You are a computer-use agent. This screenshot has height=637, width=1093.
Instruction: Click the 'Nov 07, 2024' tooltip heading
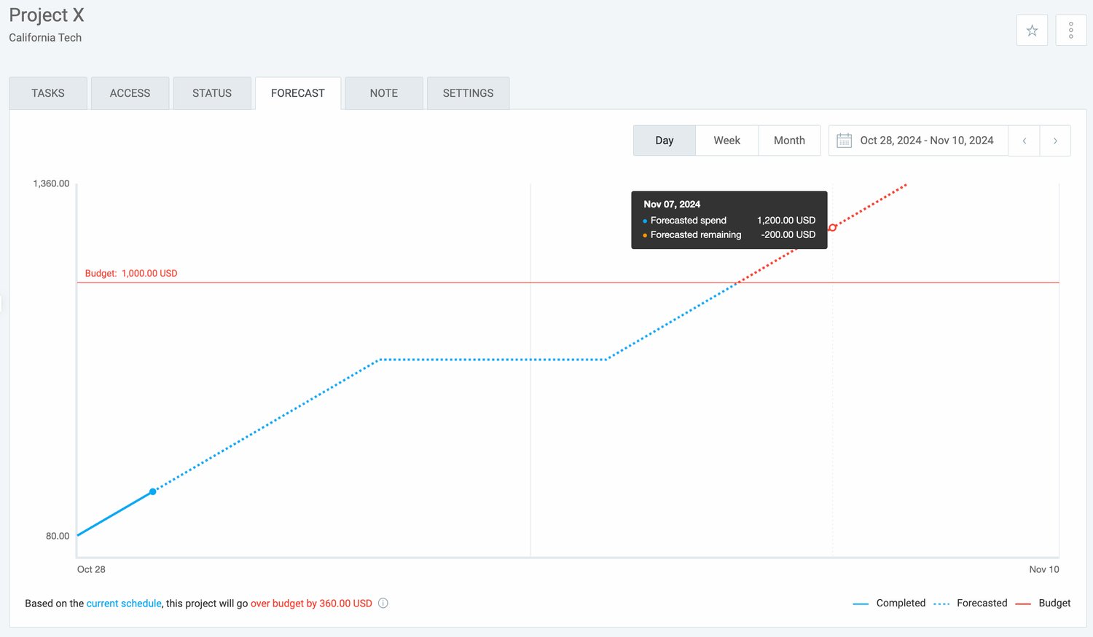tap(672, 205)
